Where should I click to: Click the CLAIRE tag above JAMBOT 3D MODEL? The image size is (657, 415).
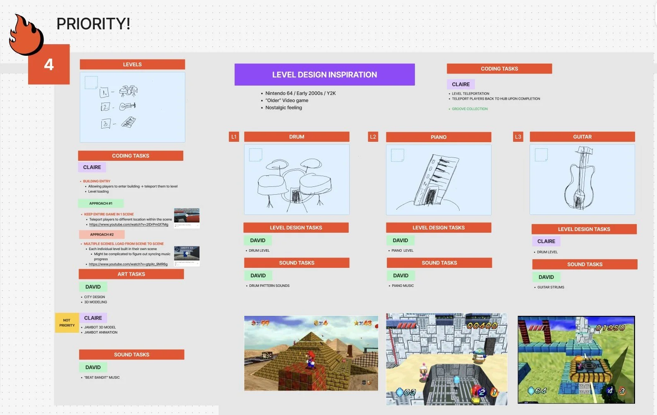click(x=93, y=318)
